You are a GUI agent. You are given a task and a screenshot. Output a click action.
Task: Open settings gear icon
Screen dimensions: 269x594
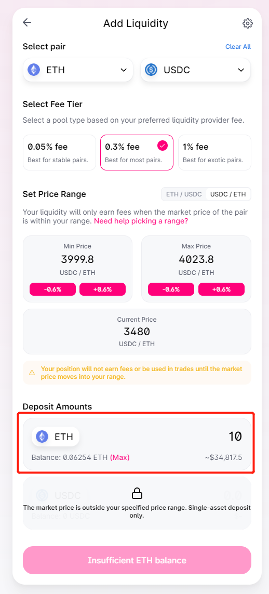pos(247,23)
